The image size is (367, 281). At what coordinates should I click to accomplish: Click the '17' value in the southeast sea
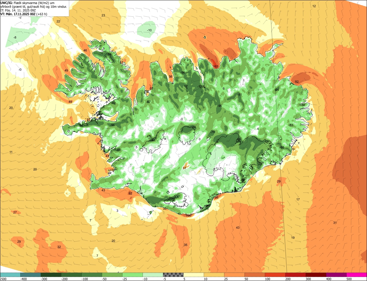click(298, 199)
